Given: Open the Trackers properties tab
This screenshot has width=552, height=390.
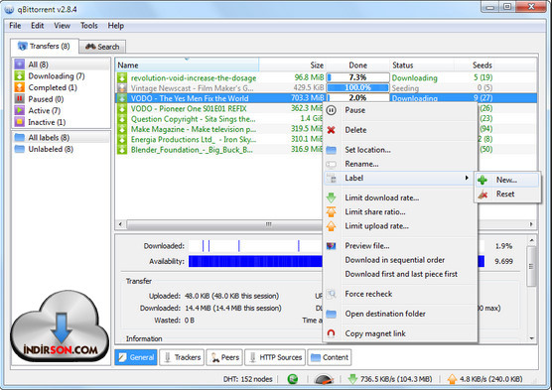Looking at the screenshot, I should 183,357.
